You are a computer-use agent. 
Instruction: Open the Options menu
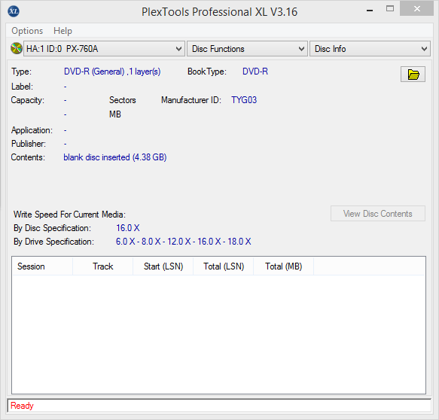click(27, 31)
